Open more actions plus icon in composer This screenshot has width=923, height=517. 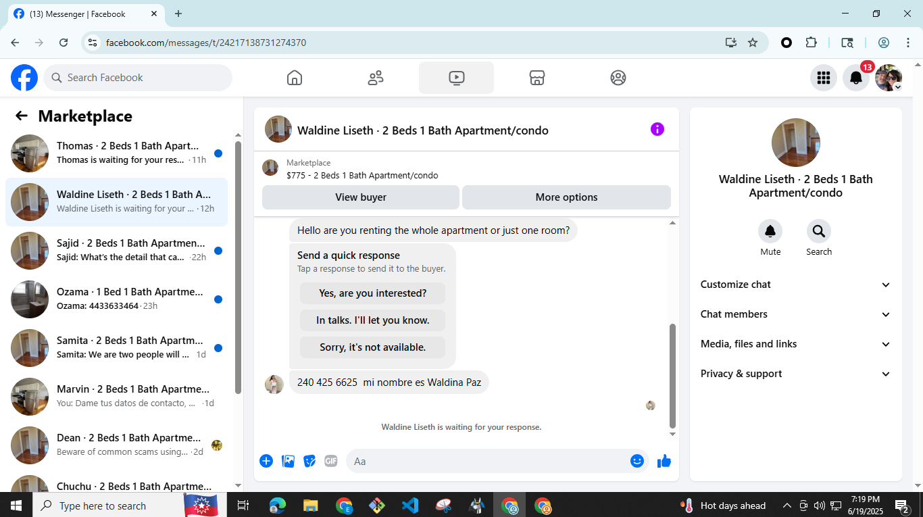tap(266, 461)
